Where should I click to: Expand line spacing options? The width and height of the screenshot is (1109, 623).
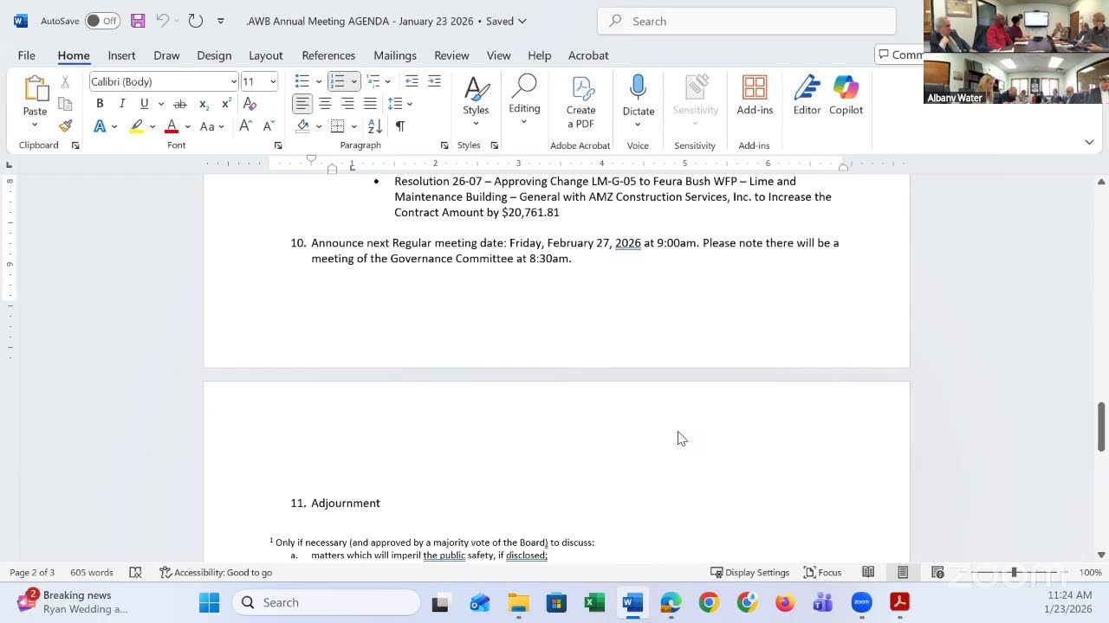pyautogui.click(x=410, y=104)
